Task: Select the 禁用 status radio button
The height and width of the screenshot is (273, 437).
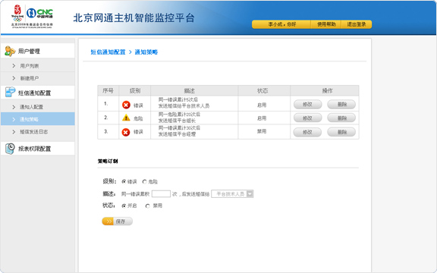Action: (147, 206)
